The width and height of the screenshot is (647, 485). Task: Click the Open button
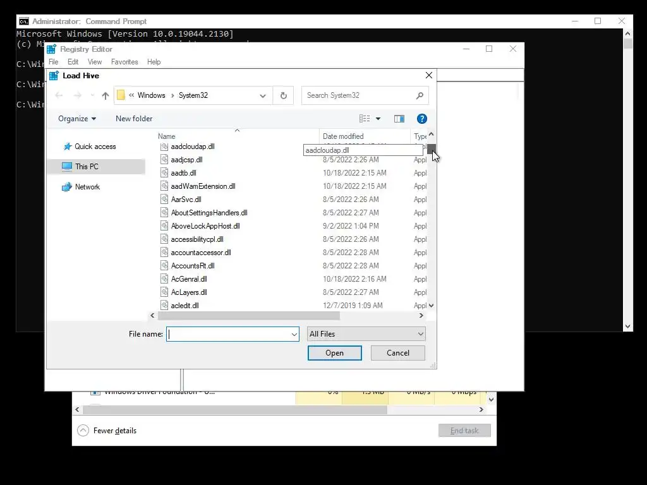(x=335, y=353)
